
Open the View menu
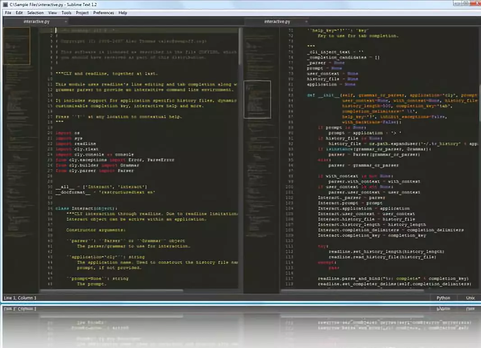52,13
